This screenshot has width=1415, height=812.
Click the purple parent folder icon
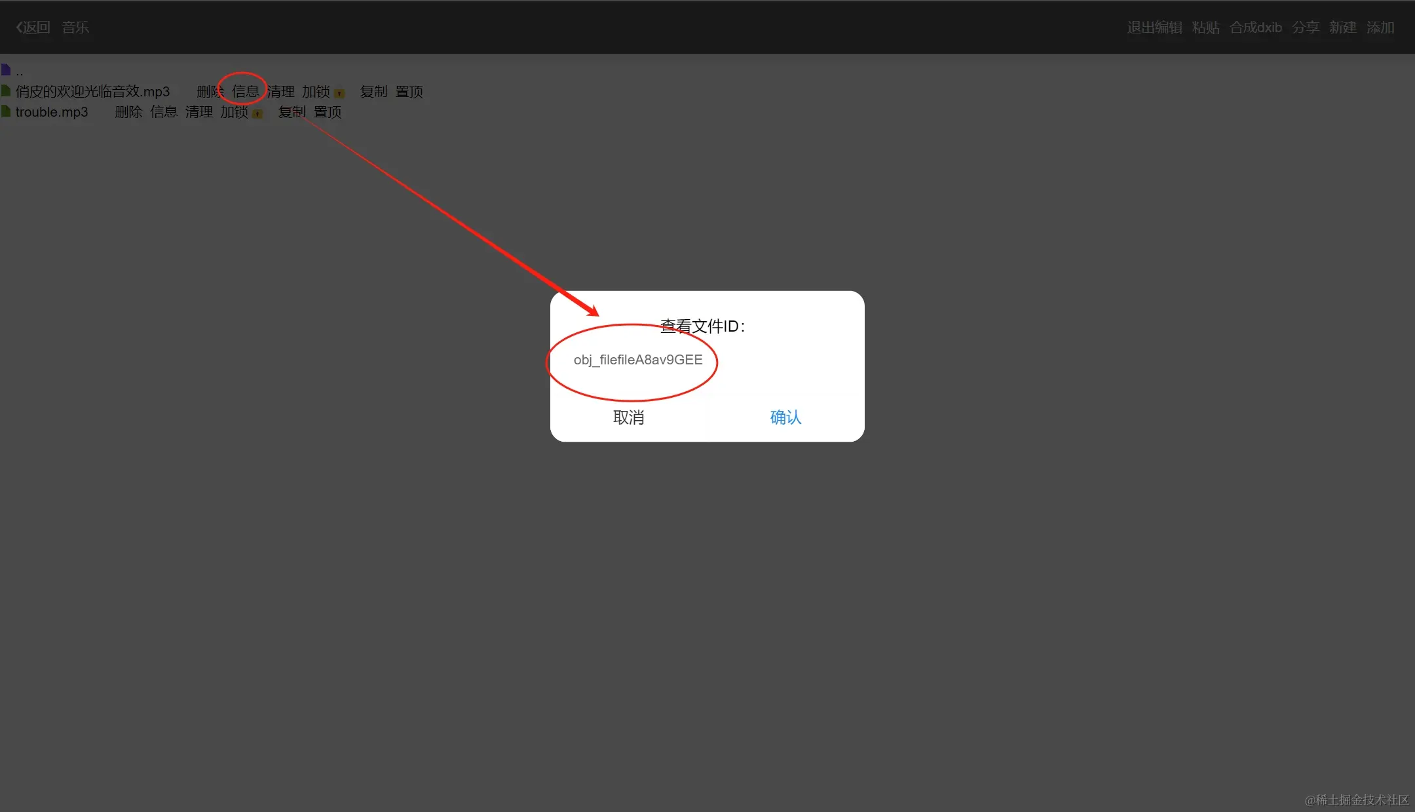pyautogui.click(x=6, y=69)
